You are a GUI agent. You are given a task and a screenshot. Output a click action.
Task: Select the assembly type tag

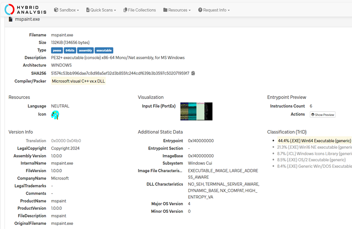[x=85, y=50]
